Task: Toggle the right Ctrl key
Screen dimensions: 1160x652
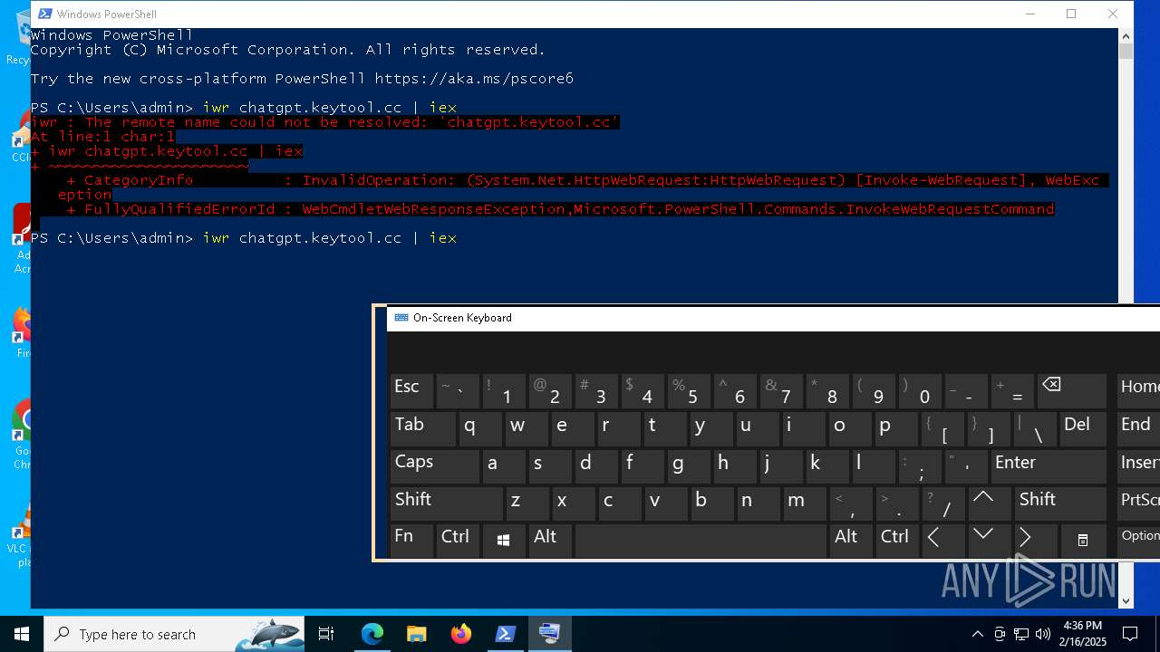Action: point(897,540)
